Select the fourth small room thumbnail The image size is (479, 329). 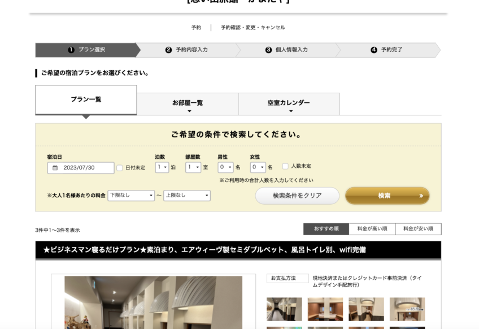click(407, 309)
